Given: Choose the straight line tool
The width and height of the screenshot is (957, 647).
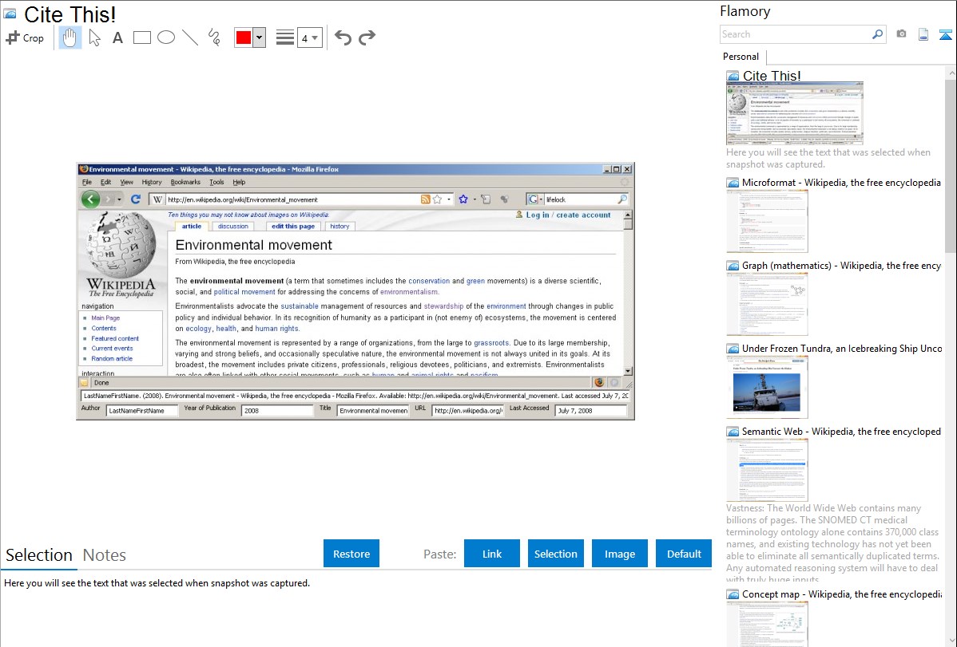Looking at the screenshot, I should pyautogui.click(x=189, y=37).
